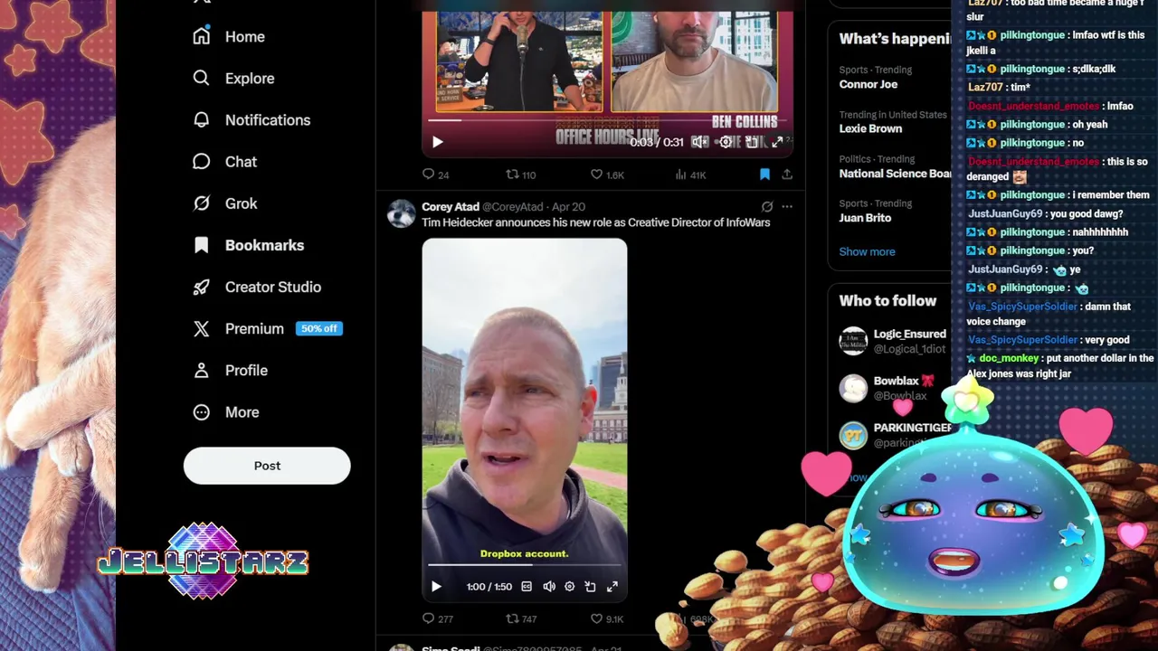Screen dimensions: 1158x651
Task: Remove bookmark on the Office Hours post
Action: 764,175
